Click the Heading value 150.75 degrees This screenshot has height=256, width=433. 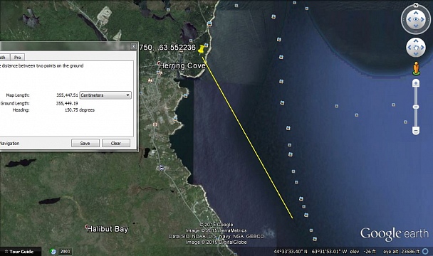pyautogui.click(x=80, y=110)
